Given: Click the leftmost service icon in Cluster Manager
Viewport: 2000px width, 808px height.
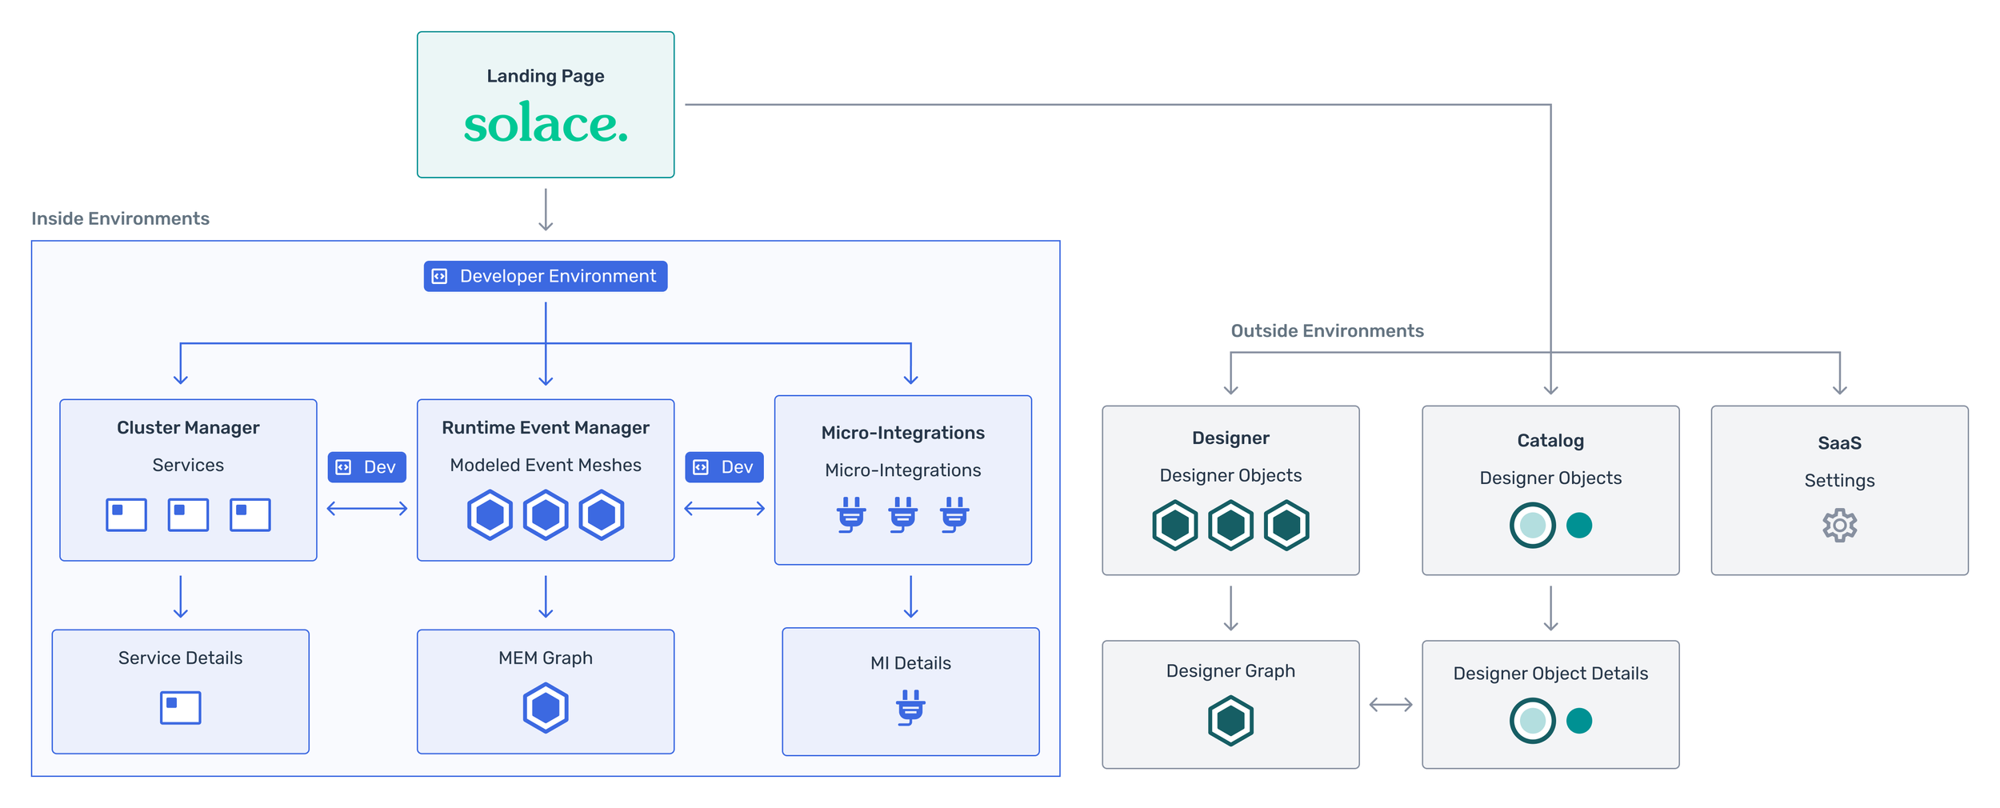Looking at the screenshot, I should point(126,514).
